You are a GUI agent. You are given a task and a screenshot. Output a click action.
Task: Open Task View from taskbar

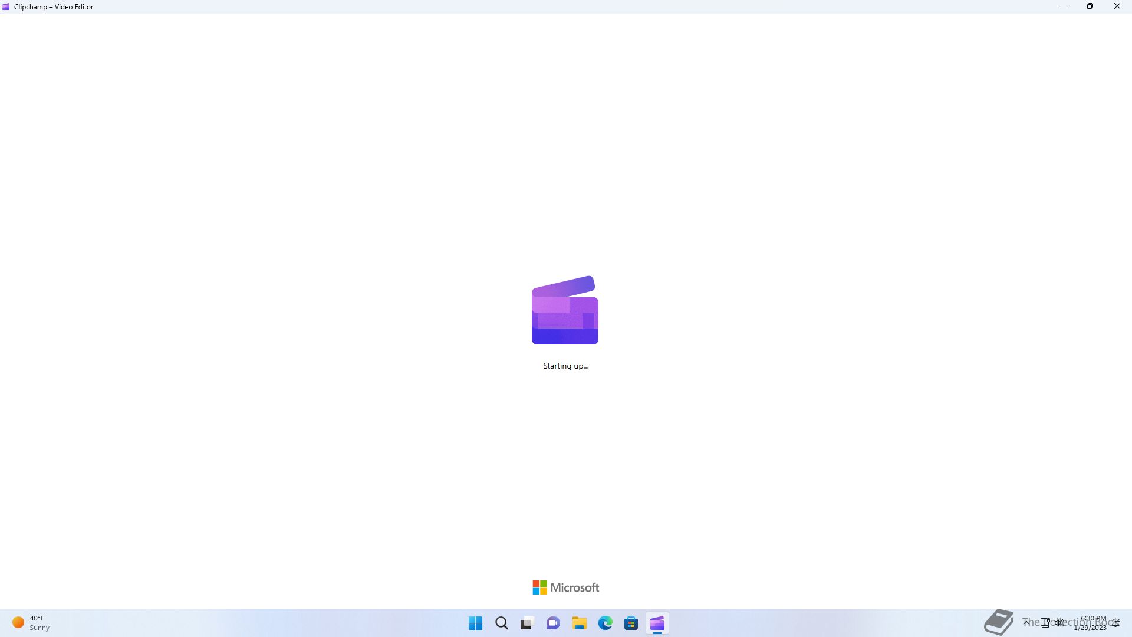point(527,623)
